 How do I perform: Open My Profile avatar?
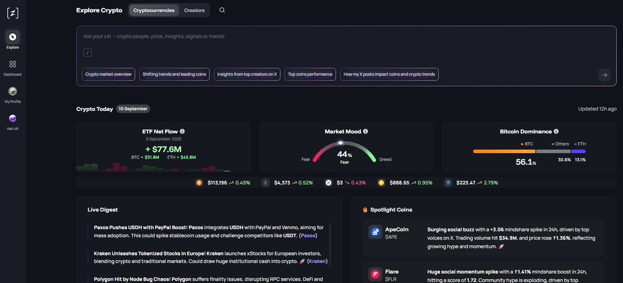pos(12,91)
